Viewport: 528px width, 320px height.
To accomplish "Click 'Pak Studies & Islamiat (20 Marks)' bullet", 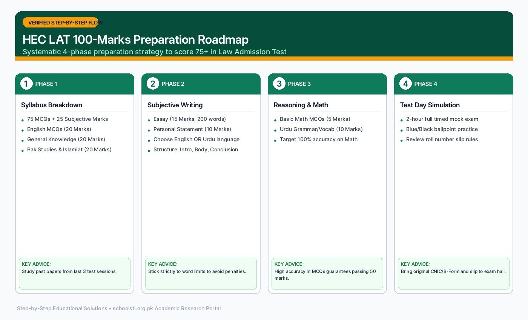I will [x=69, y=149].
